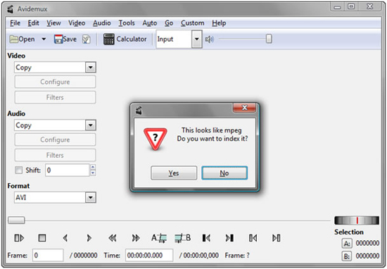This screenshot has width=387, height=269.
Task: Click the Shift value input field
Action: point(67,170)
